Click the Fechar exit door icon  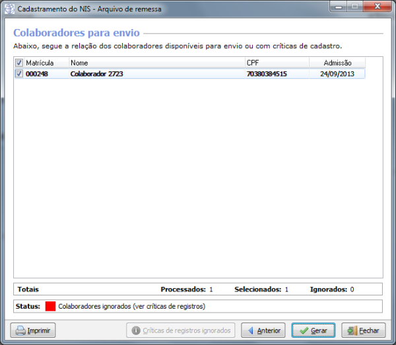pos(352,330)
